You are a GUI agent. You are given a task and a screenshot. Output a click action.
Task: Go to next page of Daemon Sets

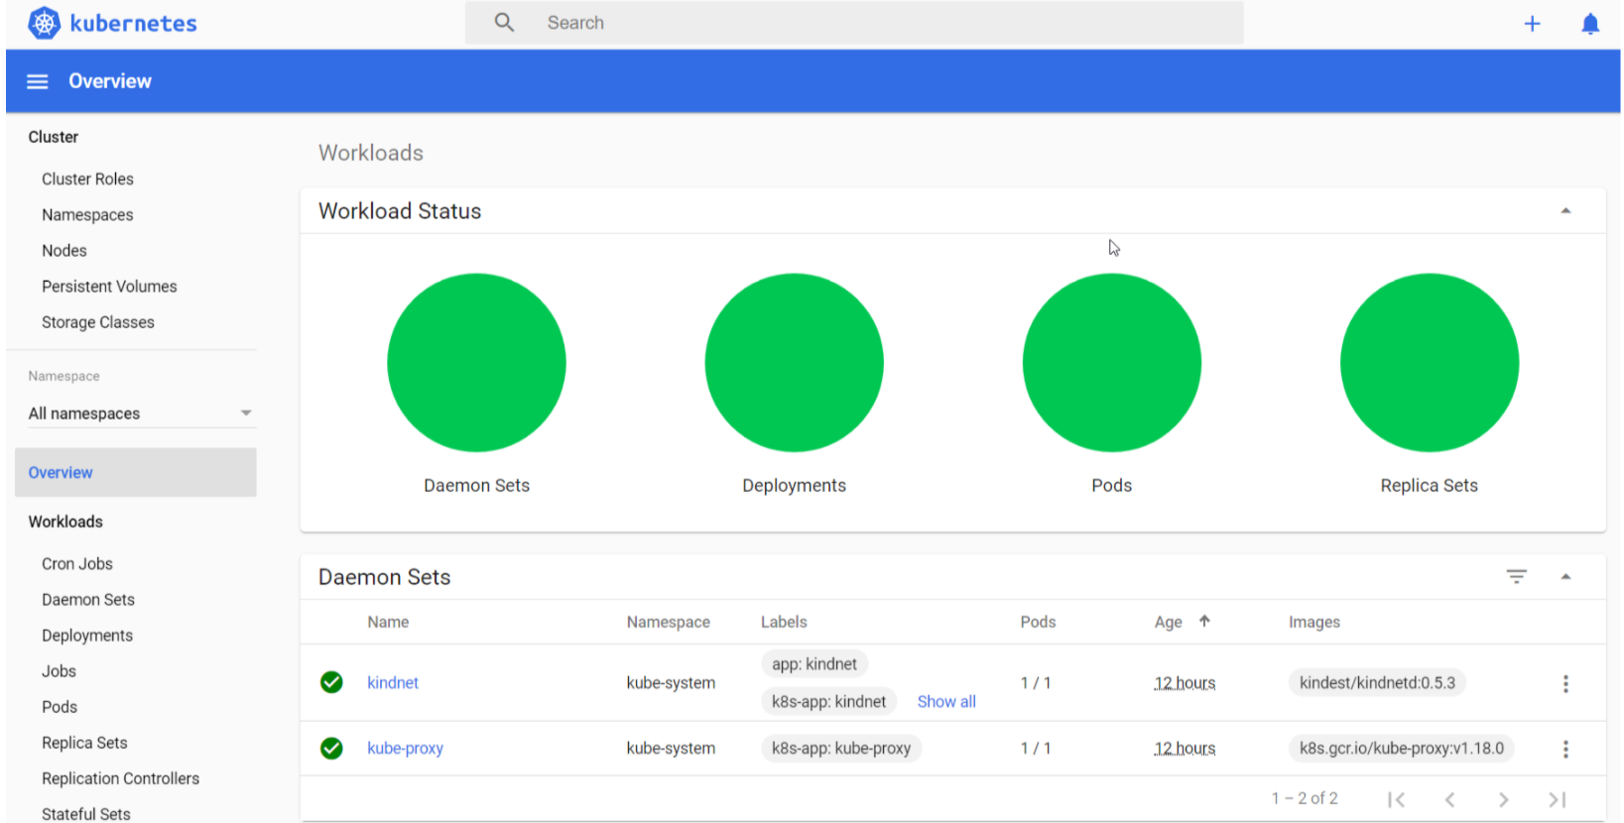click(x=1504, y=799)
